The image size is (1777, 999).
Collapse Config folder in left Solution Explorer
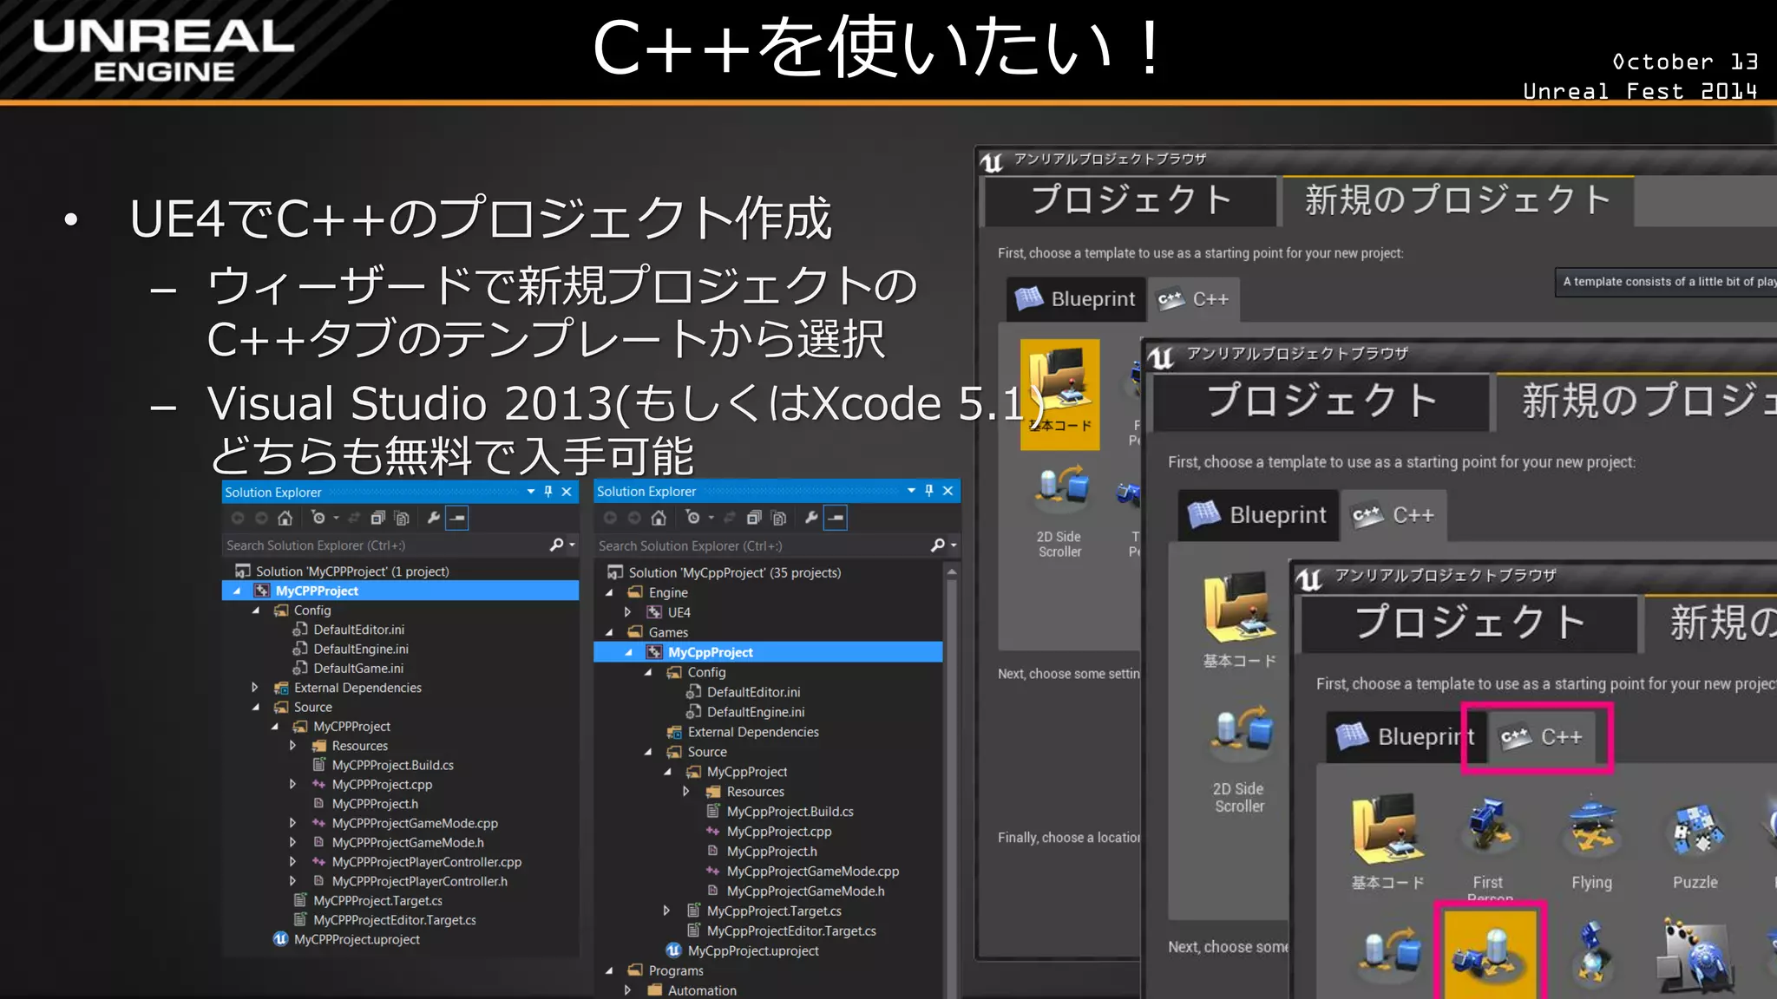point(255,610)
